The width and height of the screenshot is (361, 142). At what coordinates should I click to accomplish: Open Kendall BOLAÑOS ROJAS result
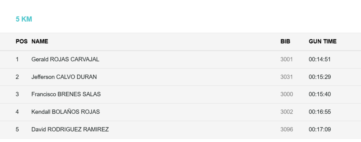click(66, 112)
